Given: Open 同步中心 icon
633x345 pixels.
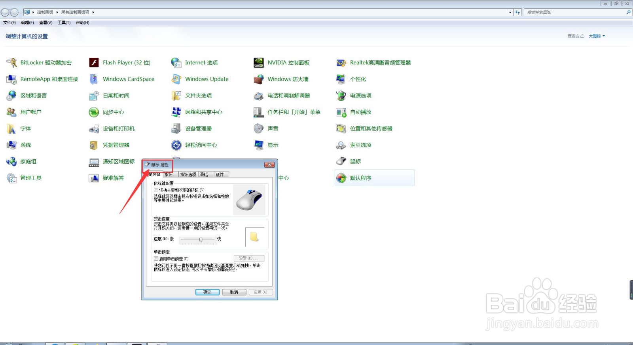Looking at the screenshot, I should (94, 112).
